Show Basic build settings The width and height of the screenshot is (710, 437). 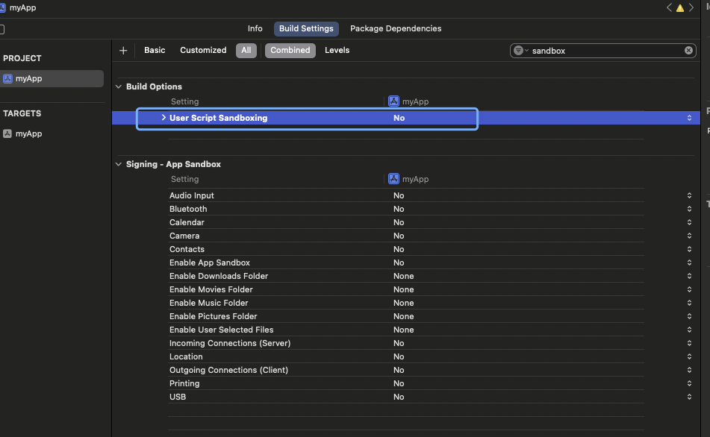coord(155,50)
